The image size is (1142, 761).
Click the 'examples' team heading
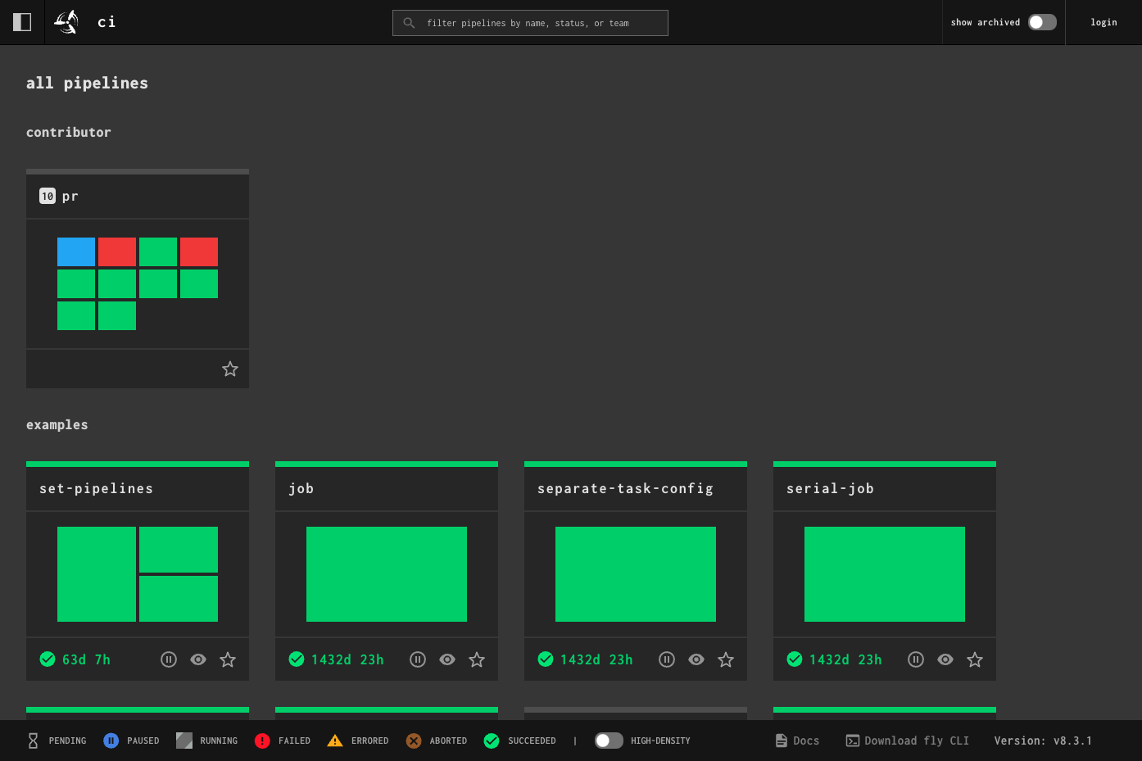coord(57,424)
